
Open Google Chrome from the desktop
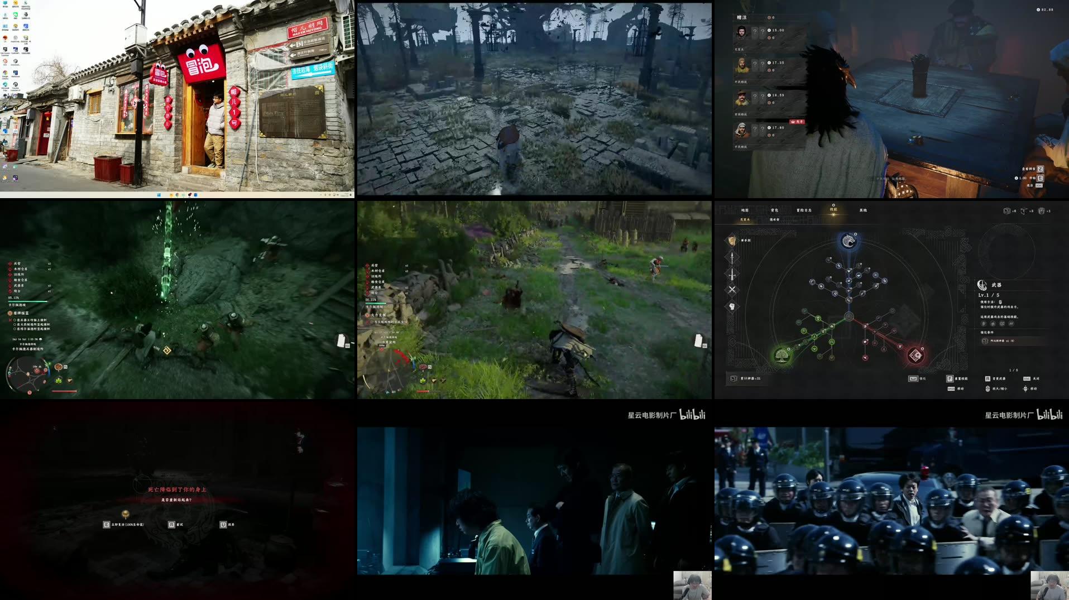pos(6,73)
